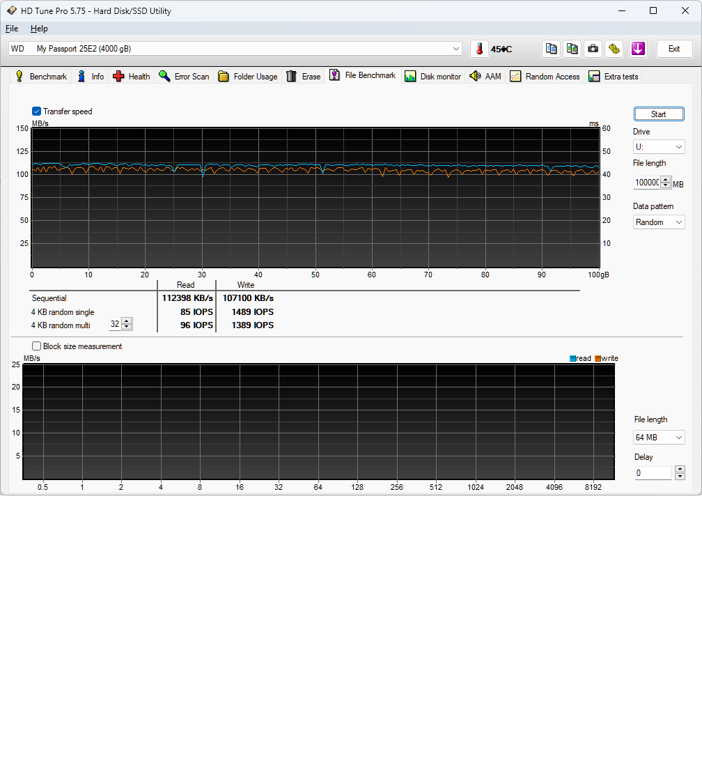Open the File menu
Screen dimensions: 702x763
12,29
